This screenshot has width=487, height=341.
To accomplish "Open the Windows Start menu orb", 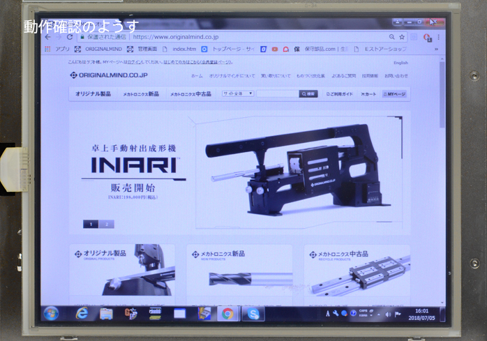I will coord(51,313).
